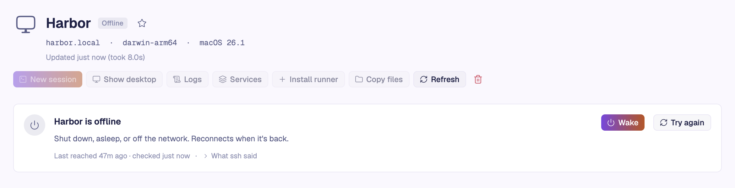This screenshot has width=735, height=188.
Task: Click the Harbor title
Action: click(68, 23)
